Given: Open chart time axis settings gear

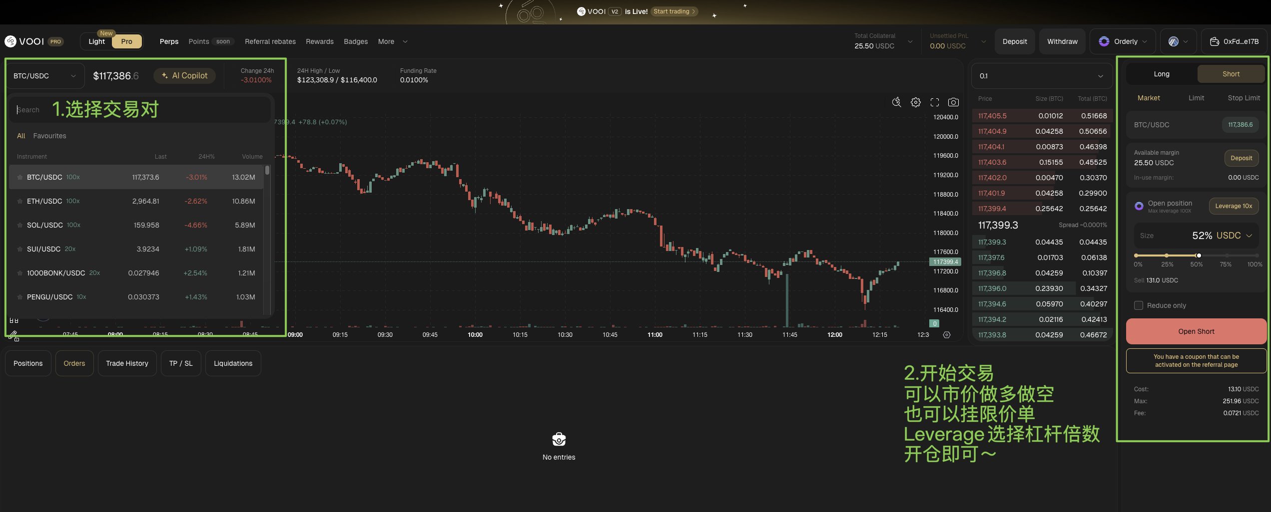Looking at the screenshot, I should pos(946,335).
